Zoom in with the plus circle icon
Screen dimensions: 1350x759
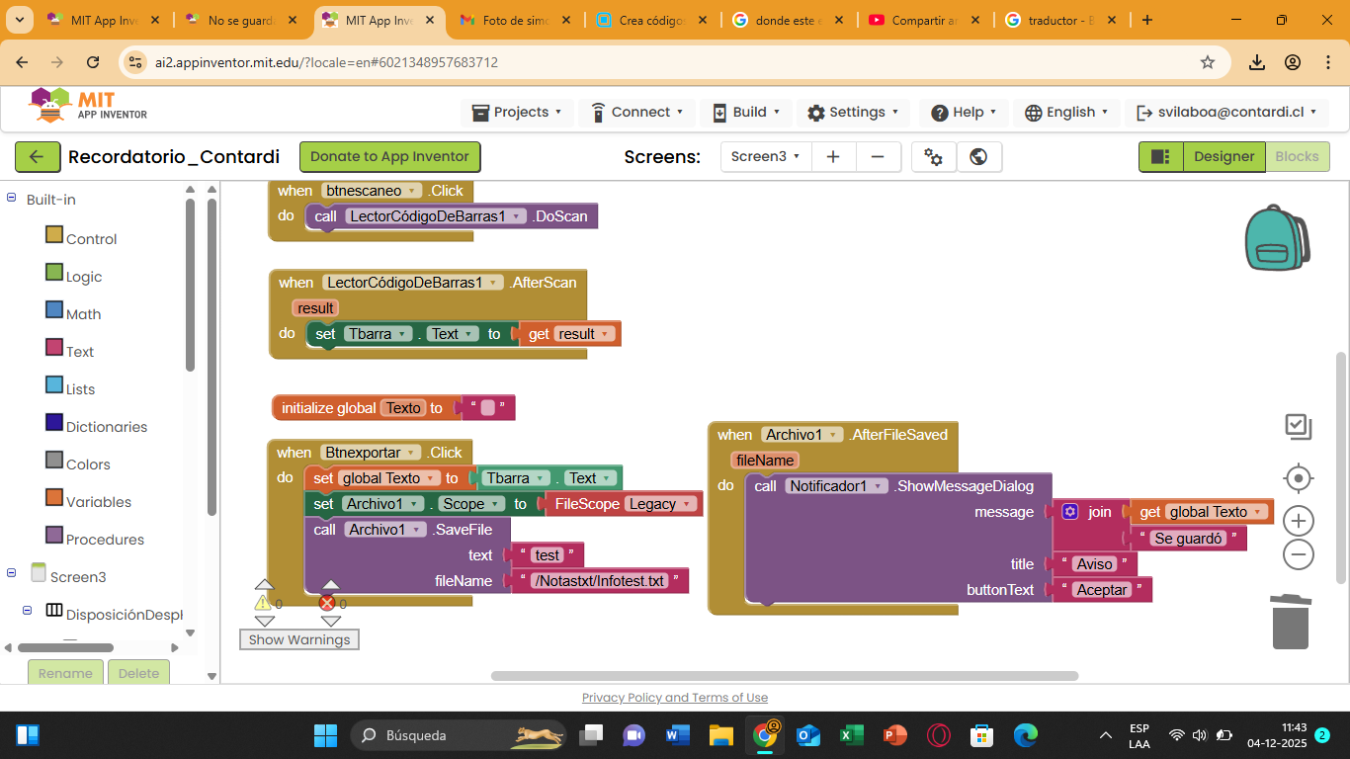coord(1298,520)
